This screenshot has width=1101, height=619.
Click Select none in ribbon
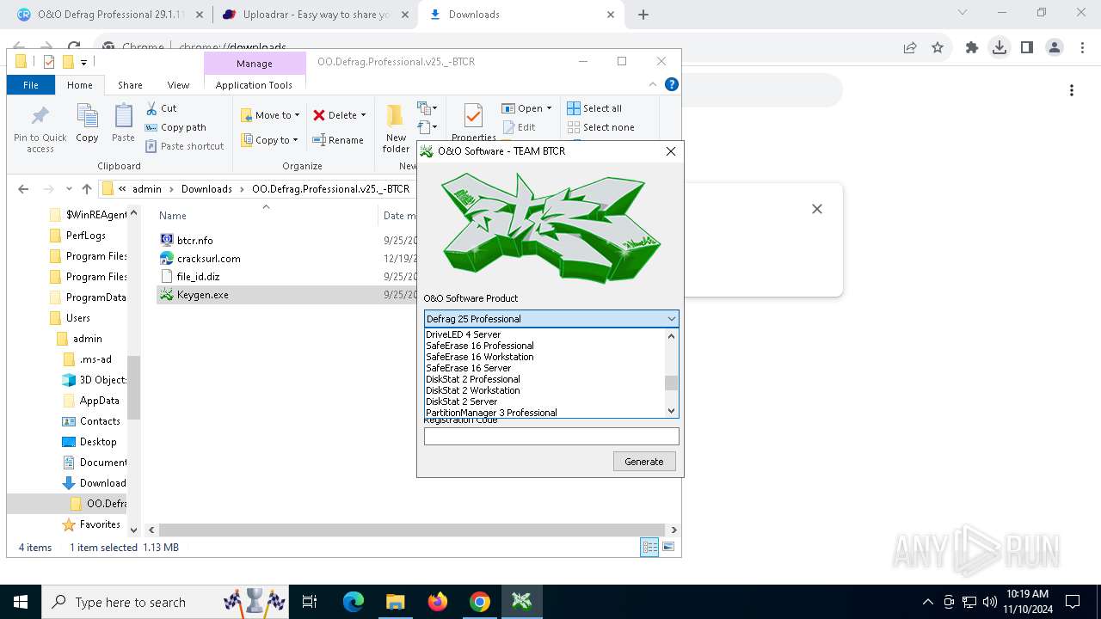[601, 127]
